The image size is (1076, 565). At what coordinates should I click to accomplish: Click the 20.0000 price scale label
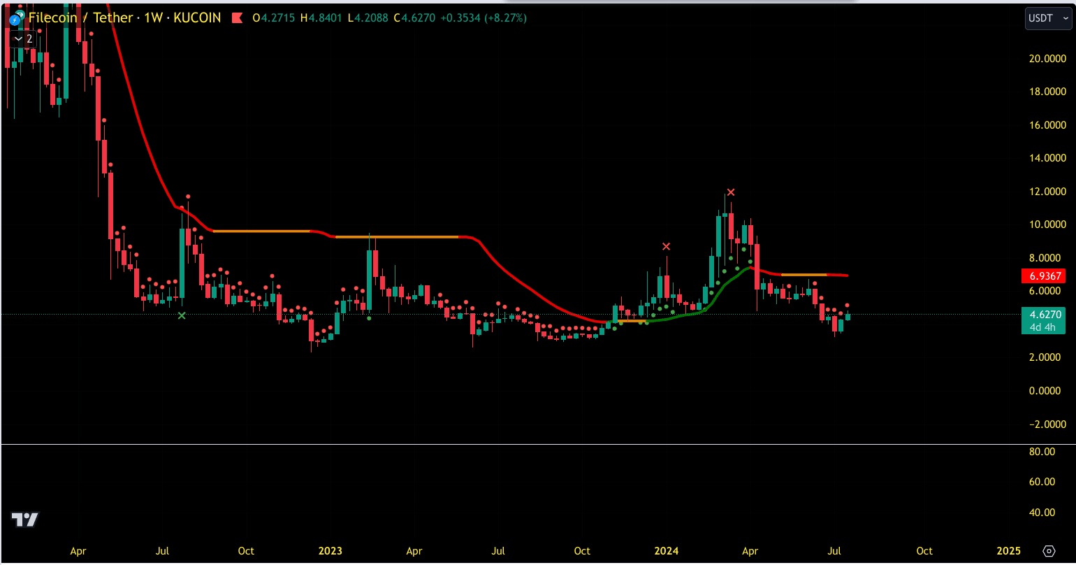[x=1047, y=59]
